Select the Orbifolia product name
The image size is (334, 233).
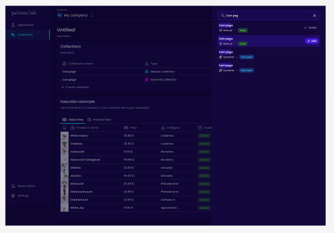point(76,144)
